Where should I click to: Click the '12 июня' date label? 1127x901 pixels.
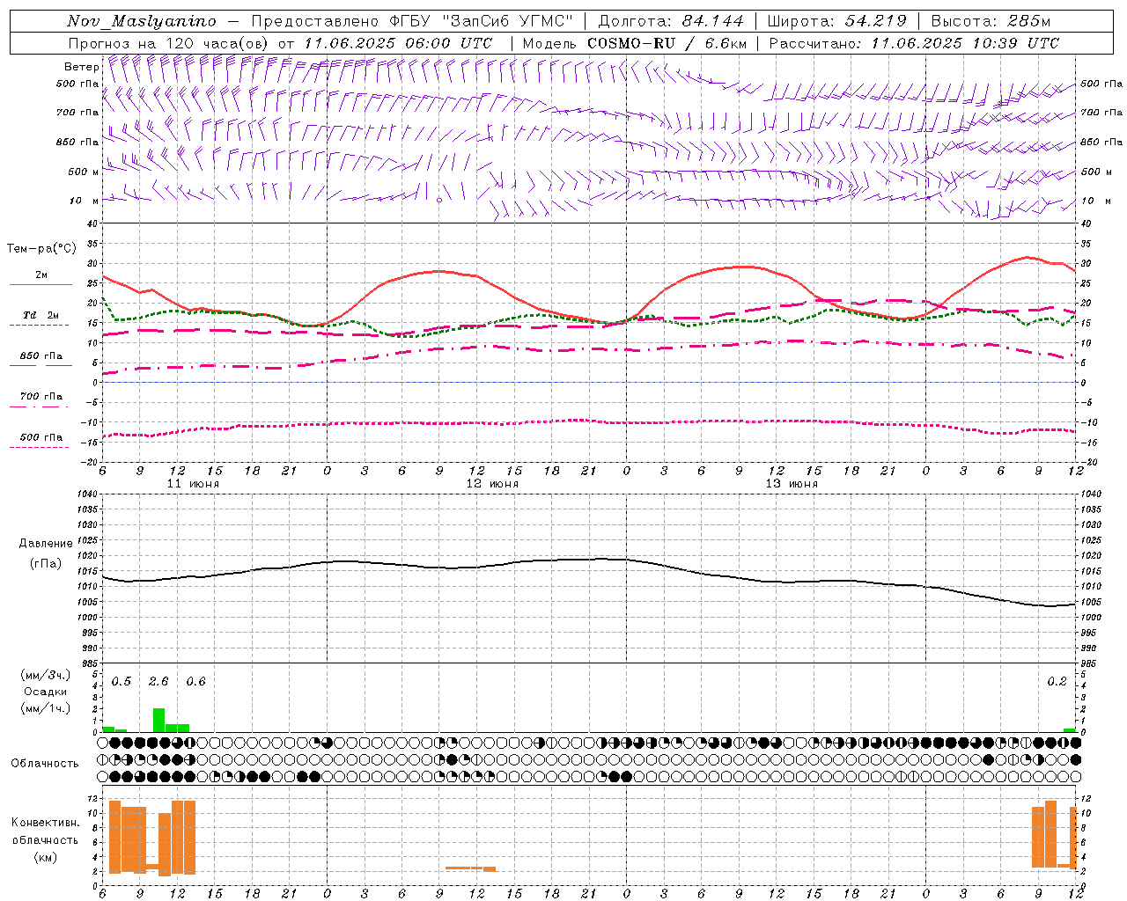click(x=492, y=484)
